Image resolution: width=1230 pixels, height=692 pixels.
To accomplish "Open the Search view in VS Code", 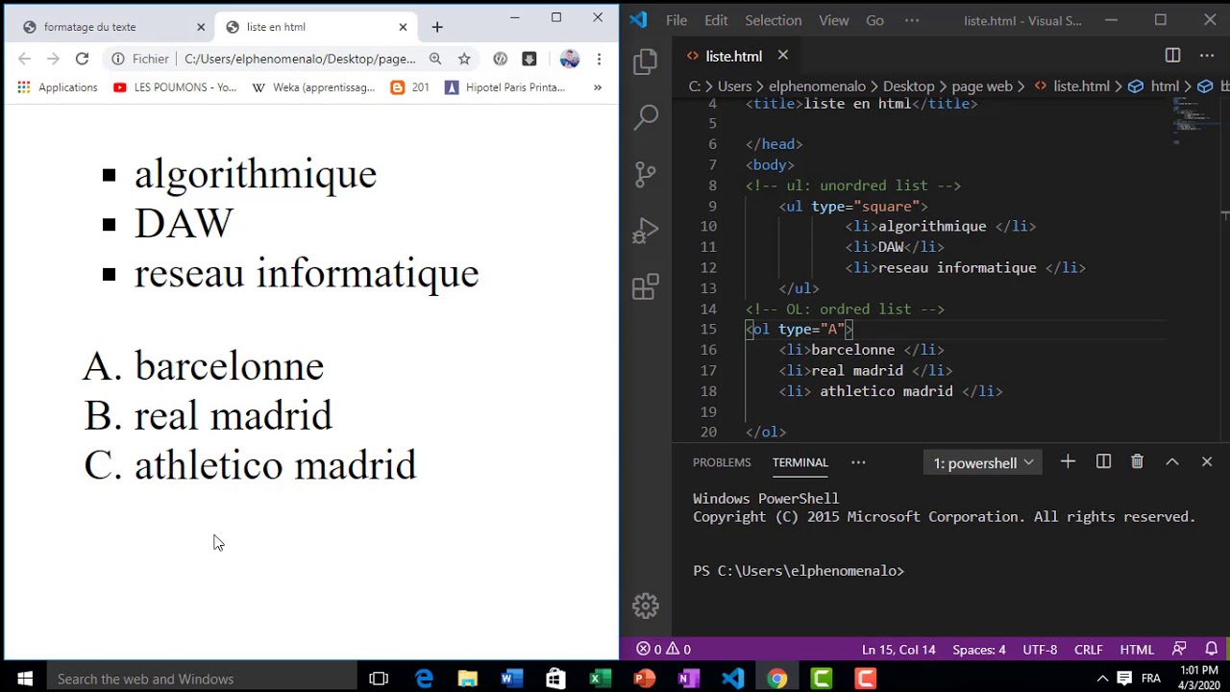I will [x=646, y=118].
